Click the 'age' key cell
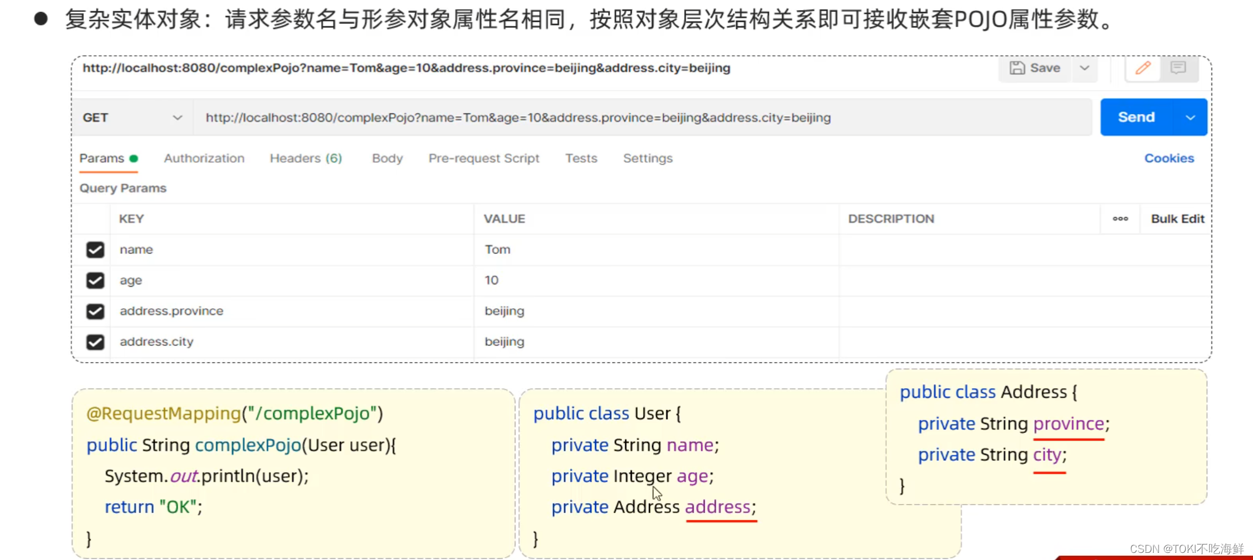1253x560 pixels. (x=292, y=280)
